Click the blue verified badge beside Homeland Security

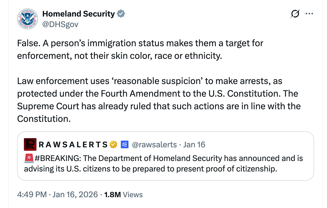[x=120, y=13]
